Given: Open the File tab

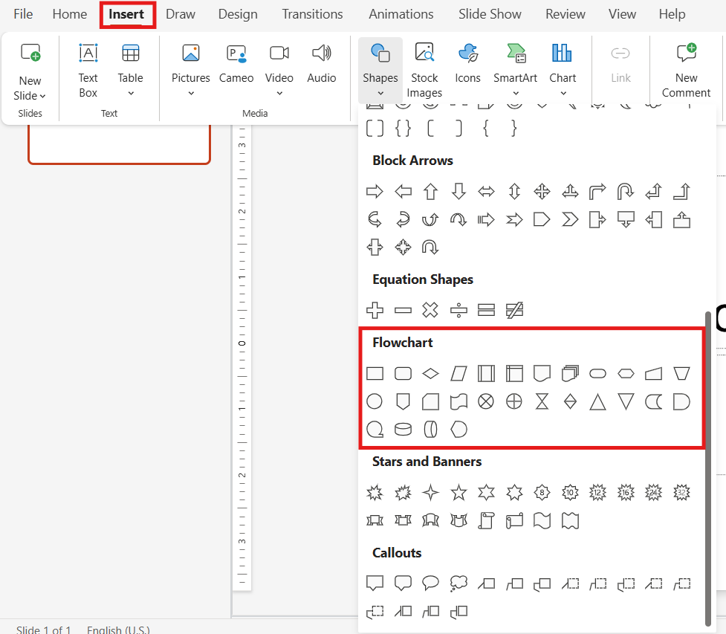Looking at the screenshot, I should 23,14.
